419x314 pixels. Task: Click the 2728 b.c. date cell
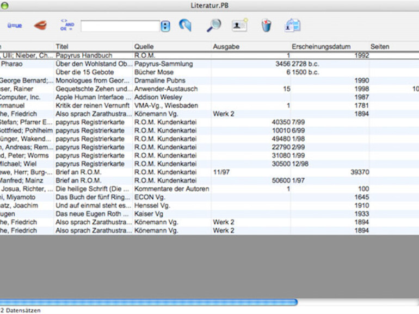(x=305, y=64)
